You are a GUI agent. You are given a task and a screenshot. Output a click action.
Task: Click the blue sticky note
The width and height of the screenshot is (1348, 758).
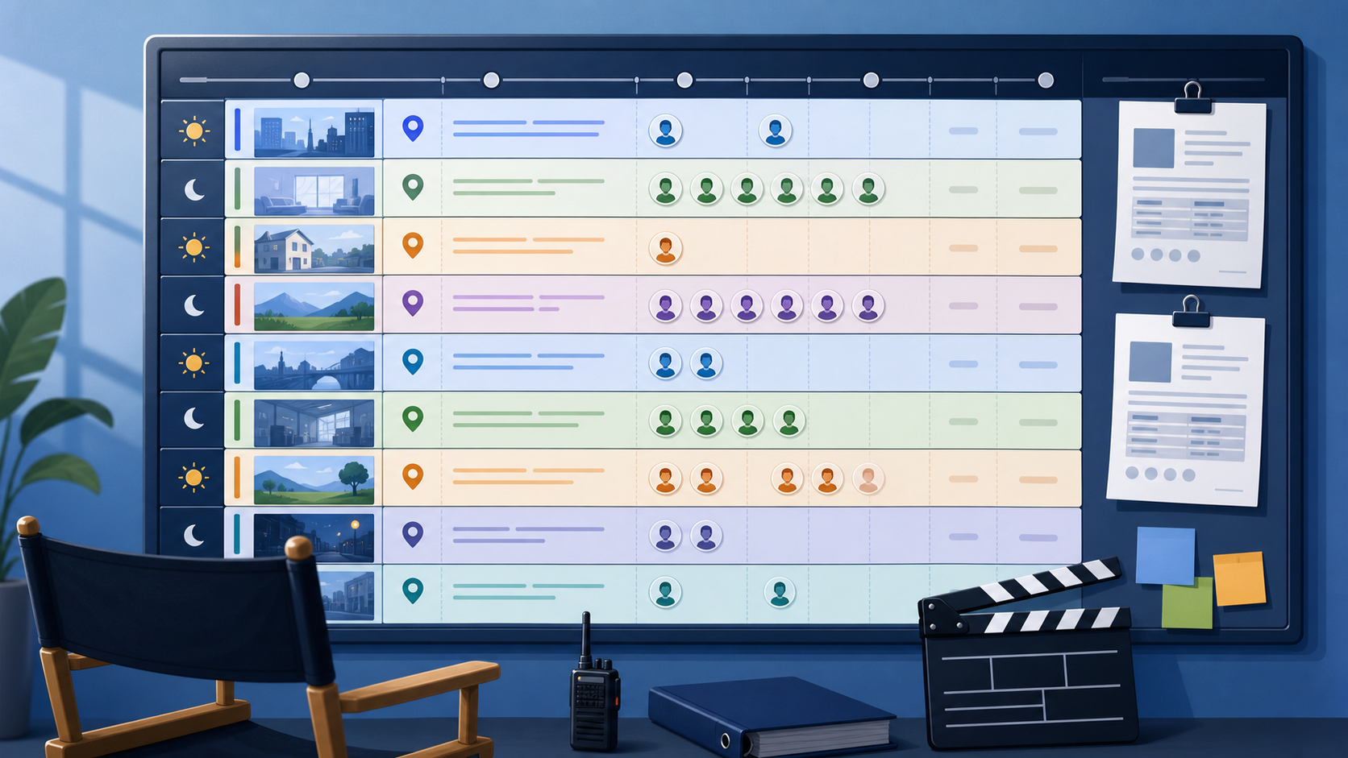click(x=1165, y=556)
